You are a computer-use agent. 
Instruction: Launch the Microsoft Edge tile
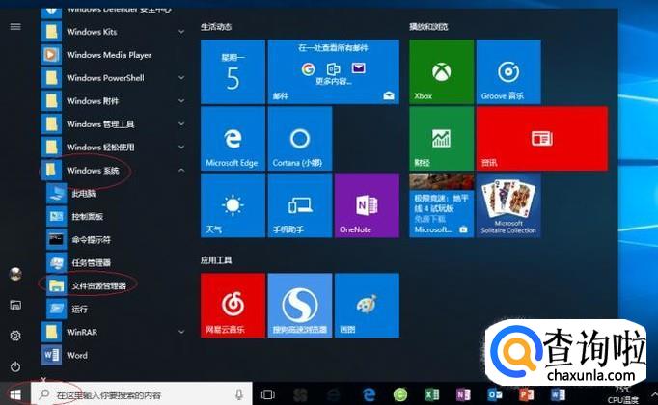click(x=233, y=139)
